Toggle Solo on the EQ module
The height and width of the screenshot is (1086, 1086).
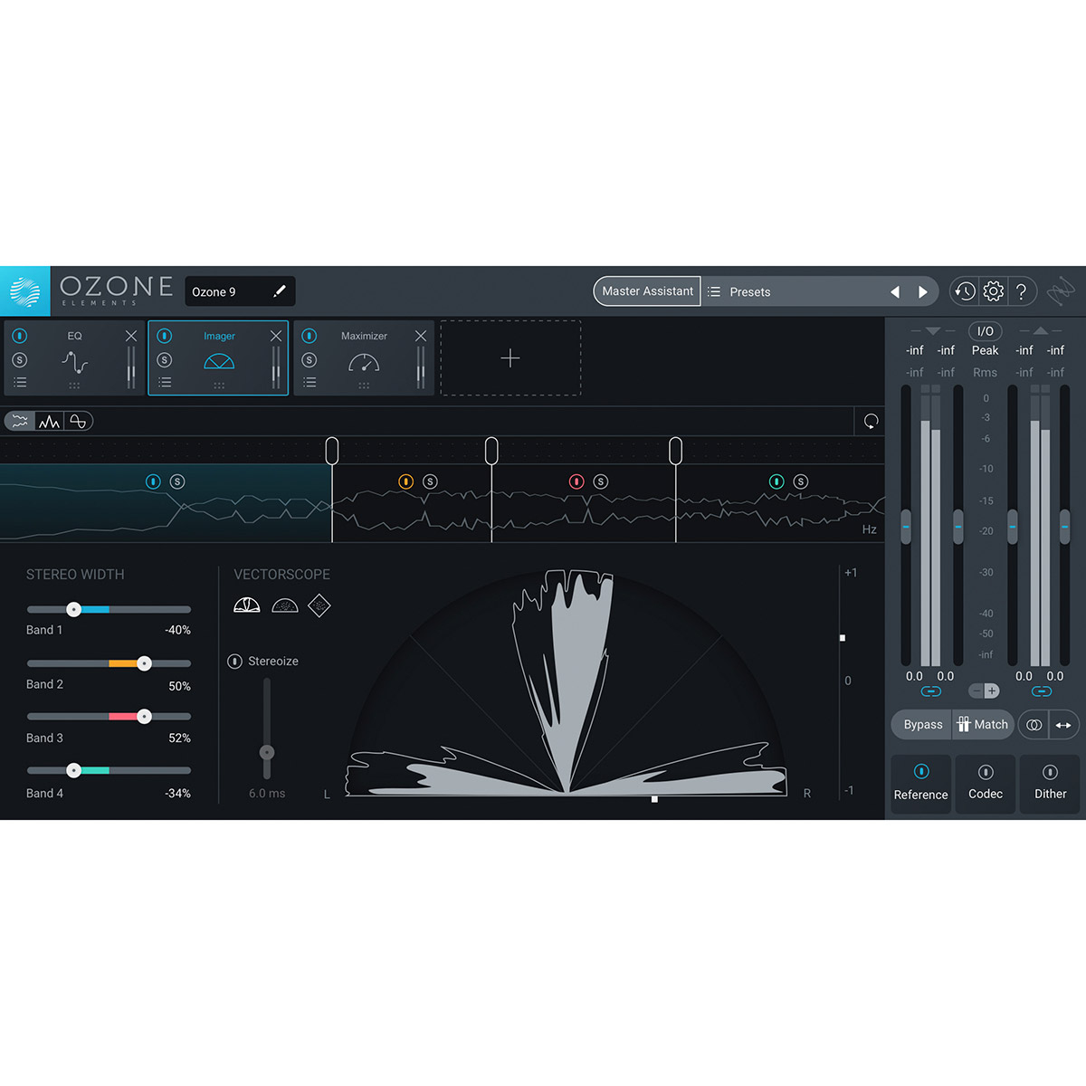[x=20, y=359]
